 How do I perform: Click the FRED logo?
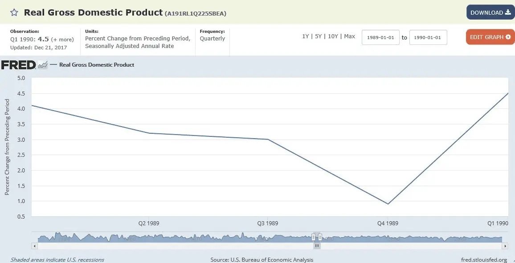(x=18, y=65)
